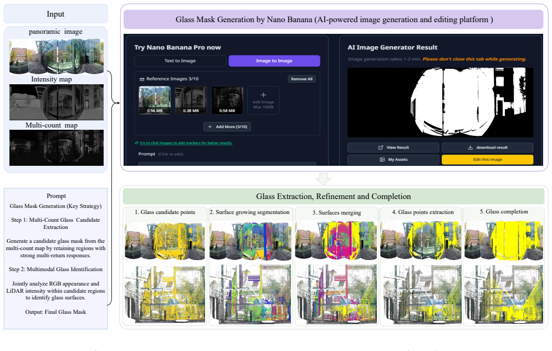
Task: Click the input panoramic image
Action: (57, 57)
